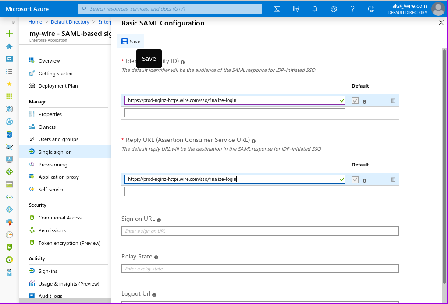Save the SAML configuration
The image size is (448, 304).
click(x=131, y=42)
